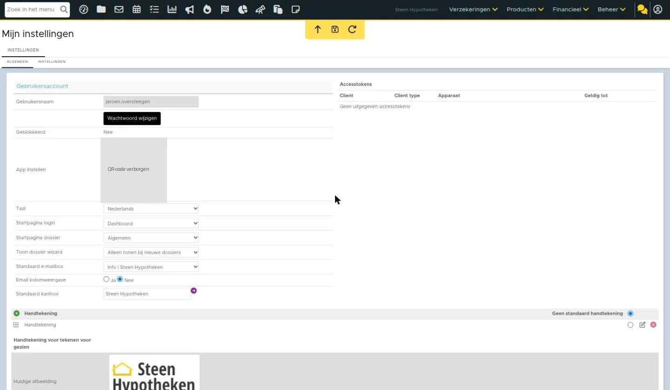The height and width of the screenshot is (390, 670).
Task: Select the upper INSTELLINGEN tab
Action: (23, 50)
